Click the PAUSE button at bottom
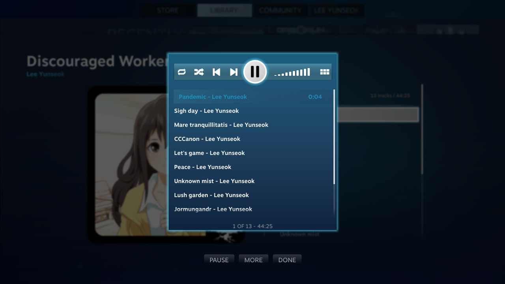This screenshot has height=284, width=505. coord(219,260)
